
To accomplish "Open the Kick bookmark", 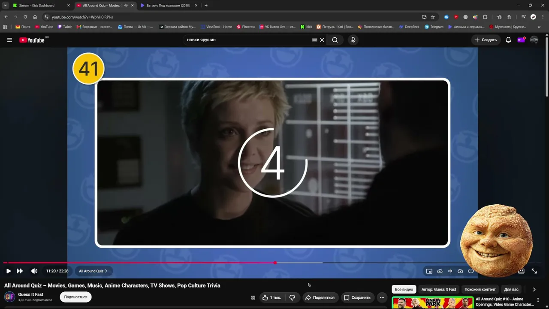I will (307, 27).
